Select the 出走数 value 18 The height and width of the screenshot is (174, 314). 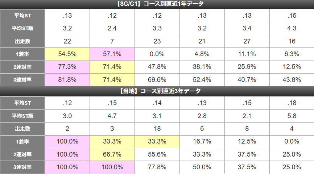click(157, 129)
